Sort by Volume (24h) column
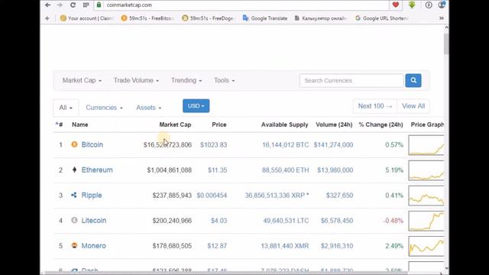The width and height of the screenshot is (489, 275). tap(334, 125)
